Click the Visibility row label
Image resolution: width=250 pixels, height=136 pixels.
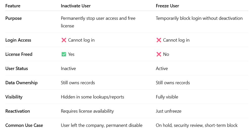(14, 97)
